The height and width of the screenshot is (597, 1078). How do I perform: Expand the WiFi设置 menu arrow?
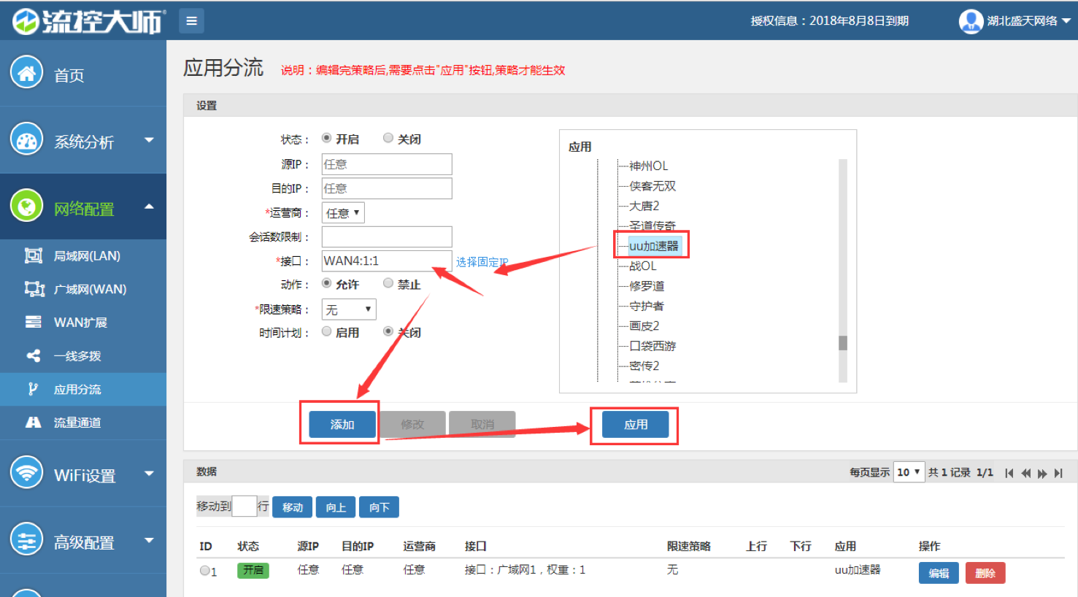(x=149, y=474)
